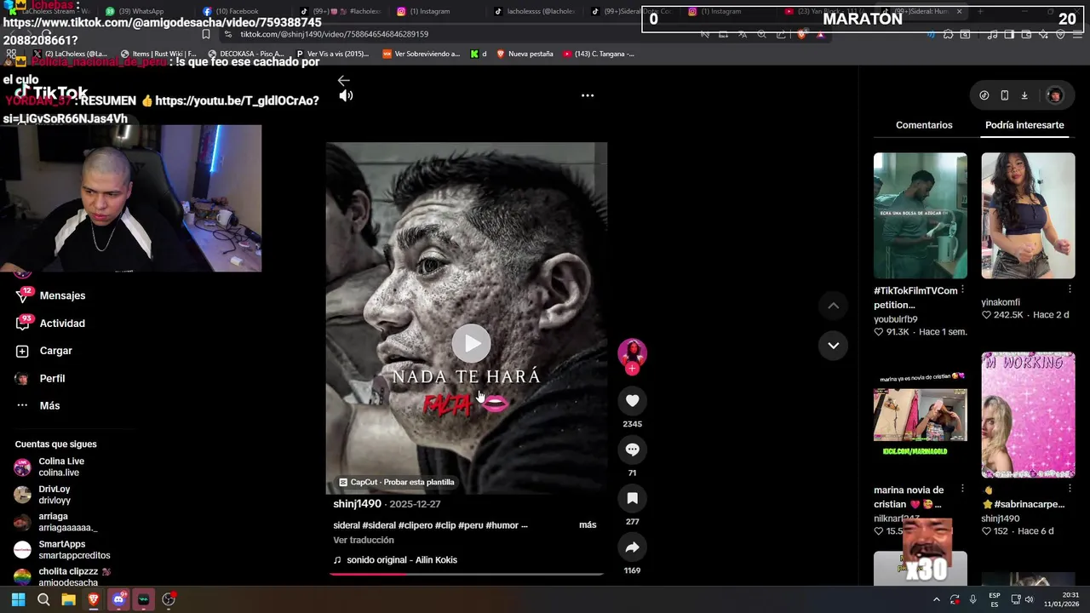Image resolution: width=1090 pixels, height=613 pixels.
Task: Open the Windows Start menu
Action: pos(19,599)
